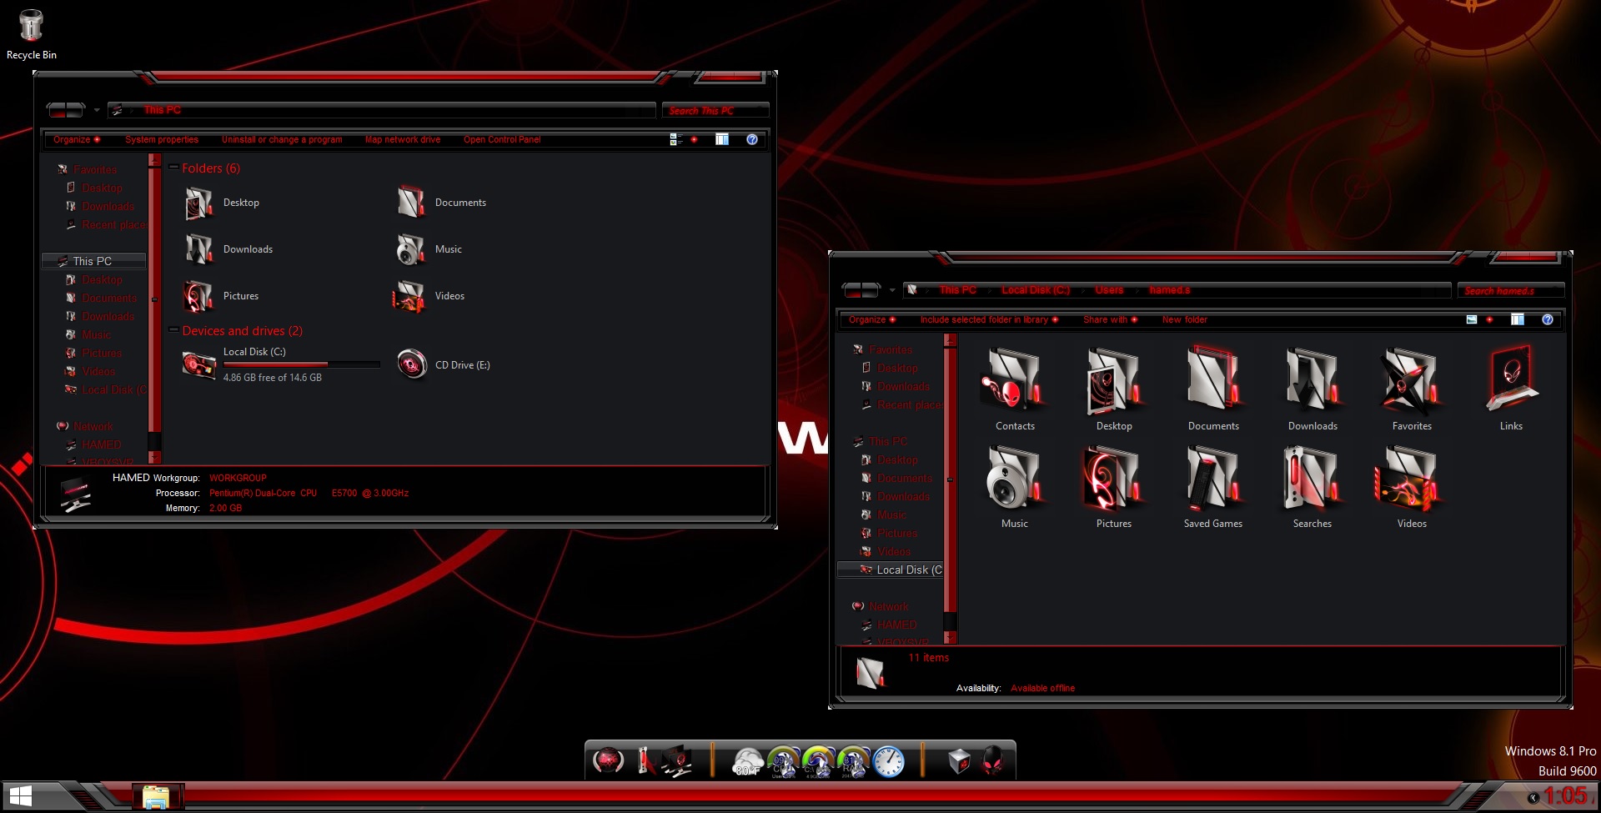1601x813 pixels.
Task: Click System properties in toolbar
Action: pos(162,139)
